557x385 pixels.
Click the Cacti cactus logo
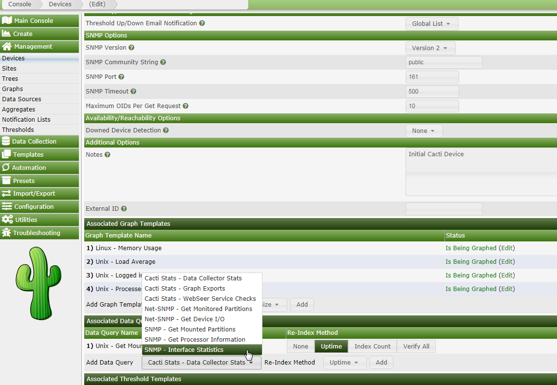(x=38, y=283)
